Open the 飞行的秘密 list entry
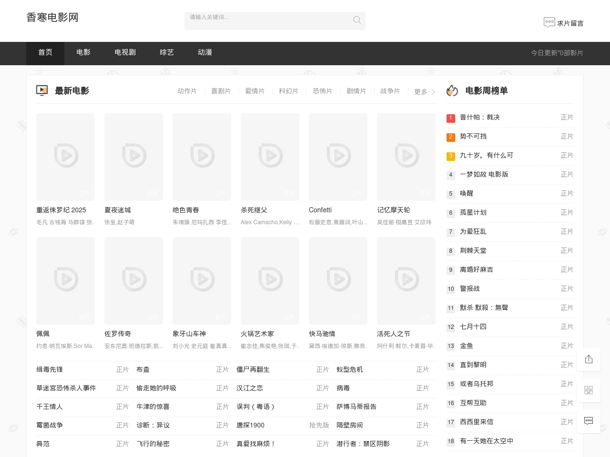The width and height of the screenshot is (610, 457). 153,444
